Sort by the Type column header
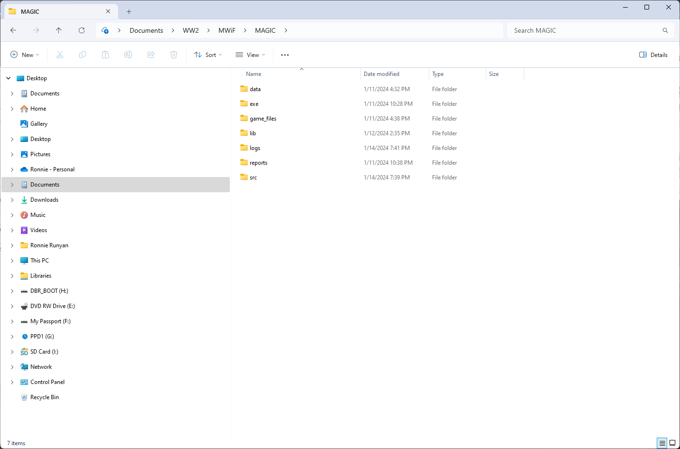The height and width of the screenshot is (449, 680). [438, 74]
